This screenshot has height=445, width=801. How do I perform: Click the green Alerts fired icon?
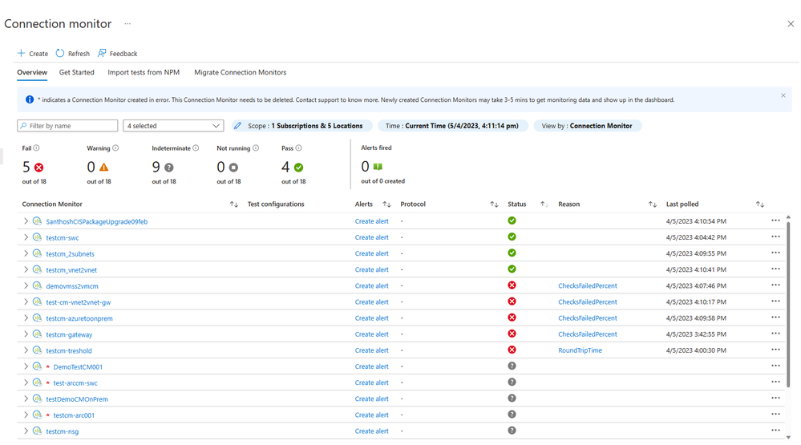click(x=378, y=167)
